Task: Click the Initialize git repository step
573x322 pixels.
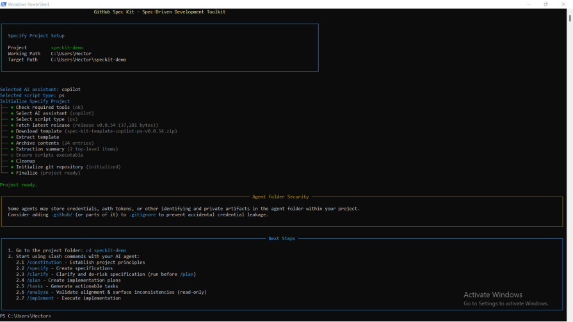Action: pyautogui.click(x=50, y=167)
